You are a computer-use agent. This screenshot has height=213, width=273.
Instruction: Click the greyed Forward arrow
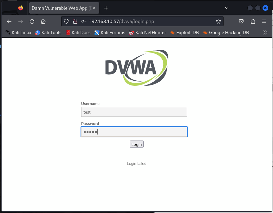pyautogui.click(x=21, y=22)
